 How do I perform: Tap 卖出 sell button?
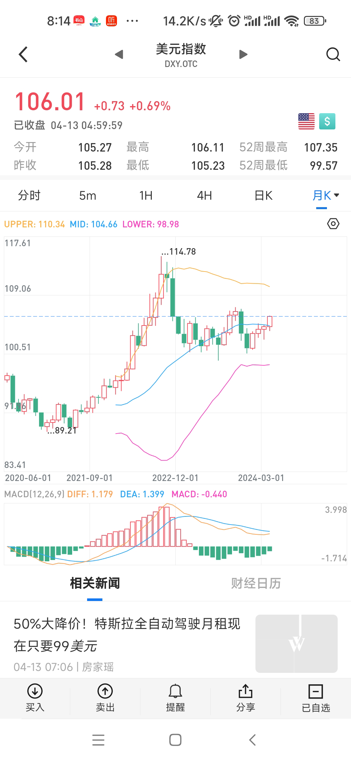pyautogui.click(x=105, y=698)
